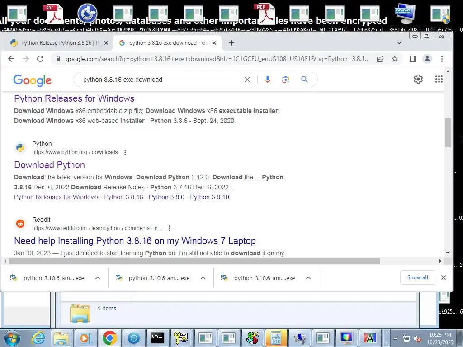The image size is (463, 347).
Task: Reload the Google search page
Action: click(x=40, y=59)
